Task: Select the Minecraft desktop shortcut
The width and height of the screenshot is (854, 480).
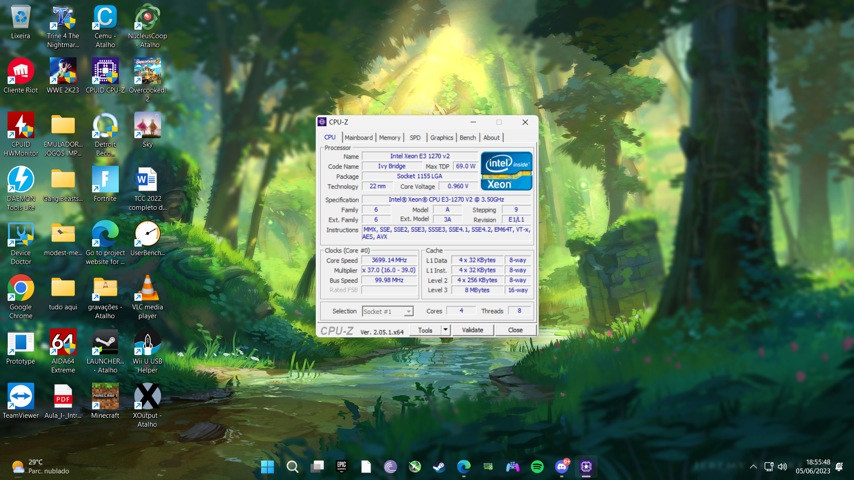Action: (x=105, y=402)
